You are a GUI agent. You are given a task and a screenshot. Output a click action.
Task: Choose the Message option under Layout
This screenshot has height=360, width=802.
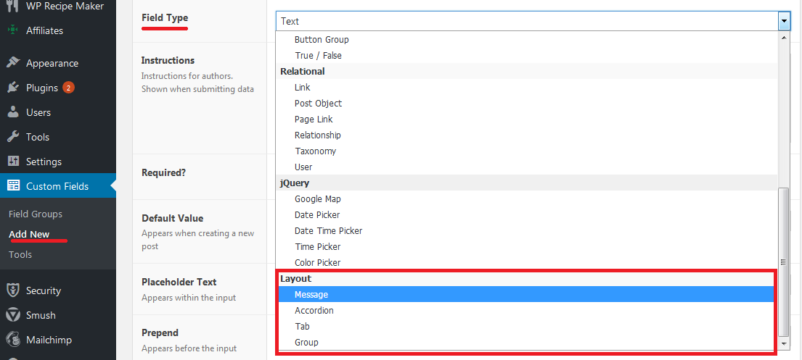click(x=525, y=295)
